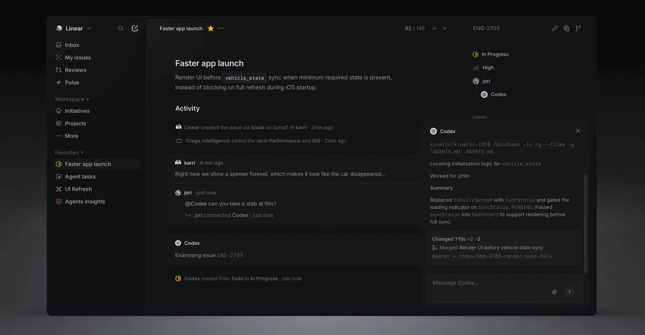Click the Codex panel scrollbar
The height and width of the screenshot is (335, 645).
coord(586,224)
